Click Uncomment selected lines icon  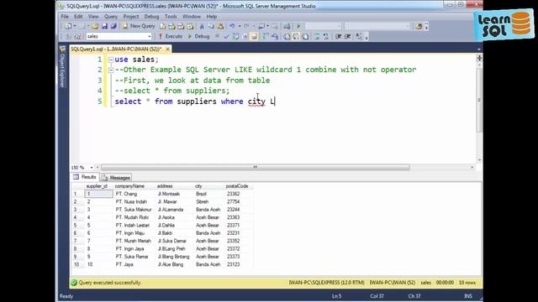[x=325, y=36]
